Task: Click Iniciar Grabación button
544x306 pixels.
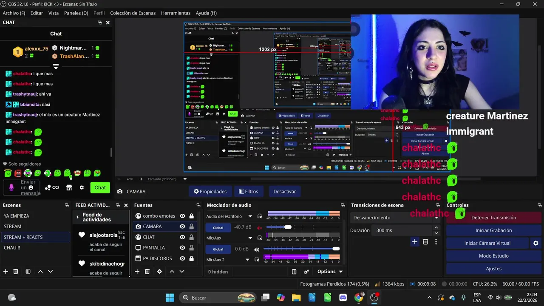Action: coord(493,230)
